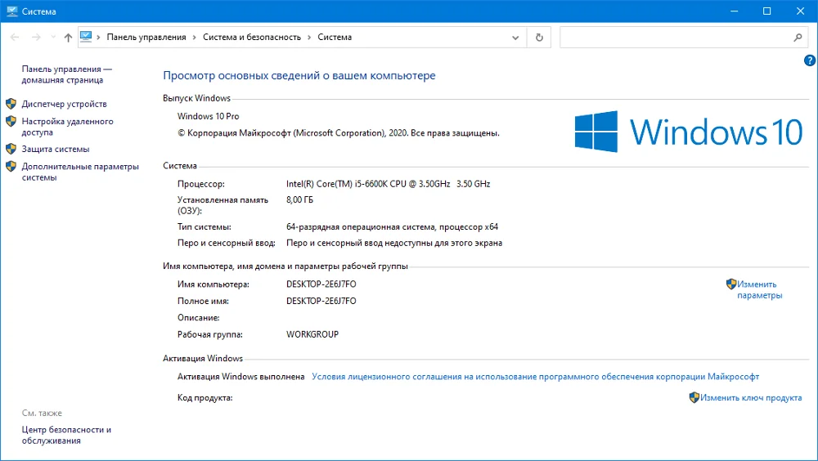Click the Control Panel search field
The height and width of the screenshot is (461, 818).
[676, 38]
